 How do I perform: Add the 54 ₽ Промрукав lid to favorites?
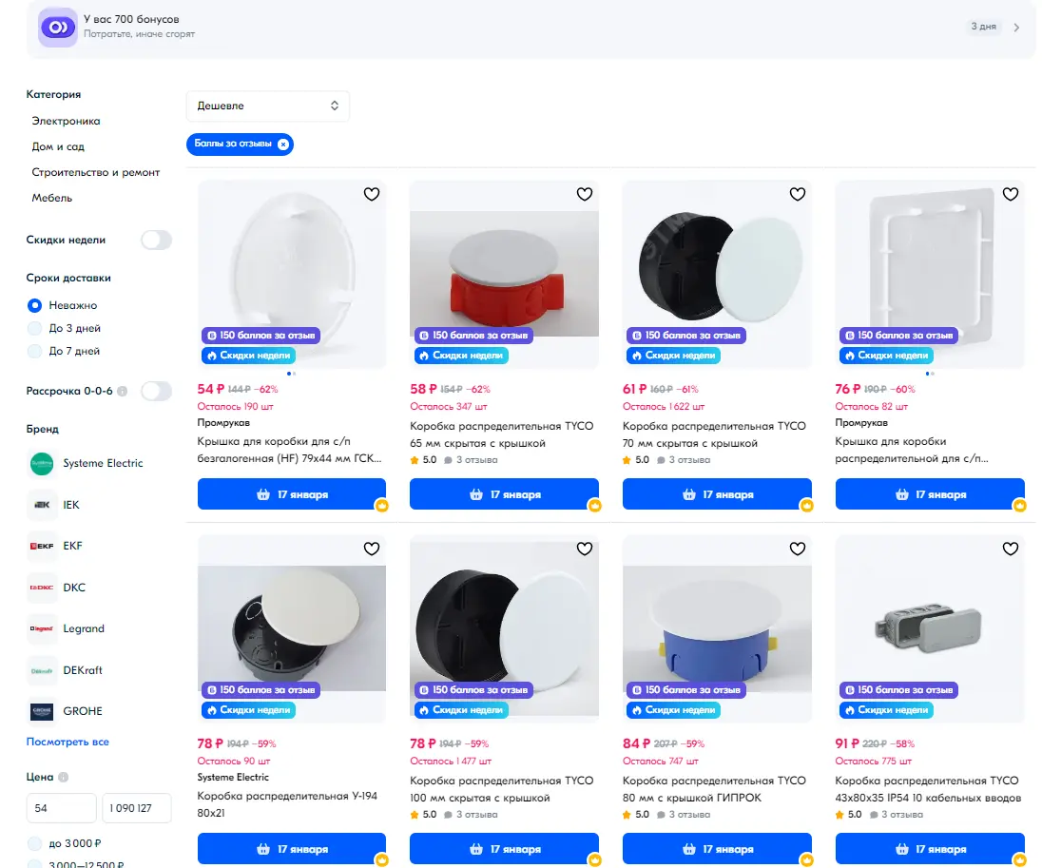point(372,194)
